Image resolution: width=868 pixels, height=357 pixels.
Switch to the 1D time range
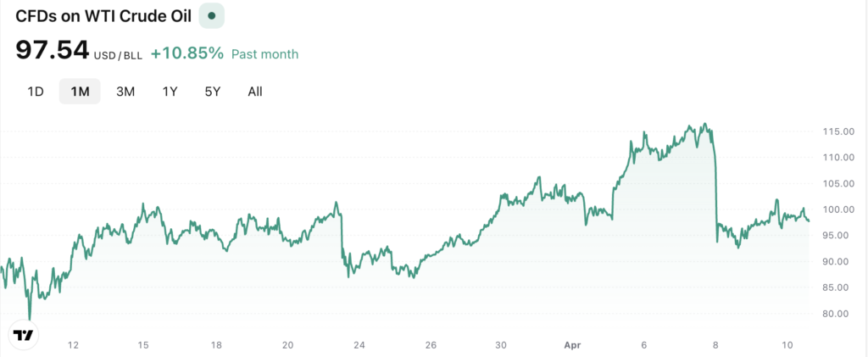tap(36, 92)
